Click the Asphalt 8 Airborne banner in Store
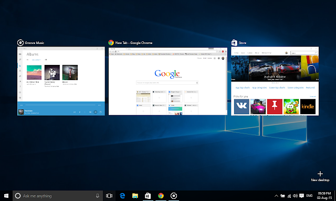 click(x=275, y=69)
